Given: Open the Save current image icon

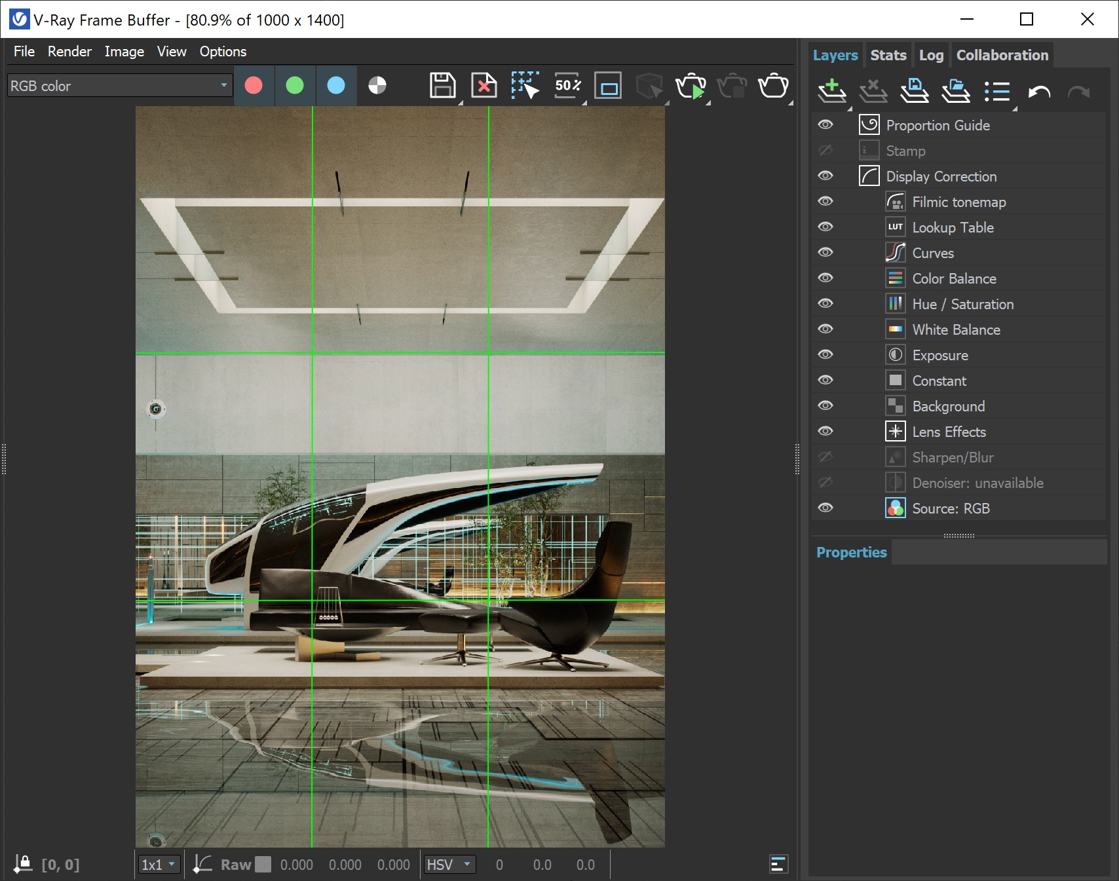Looking at the screenshot, I should coord(442,85).
